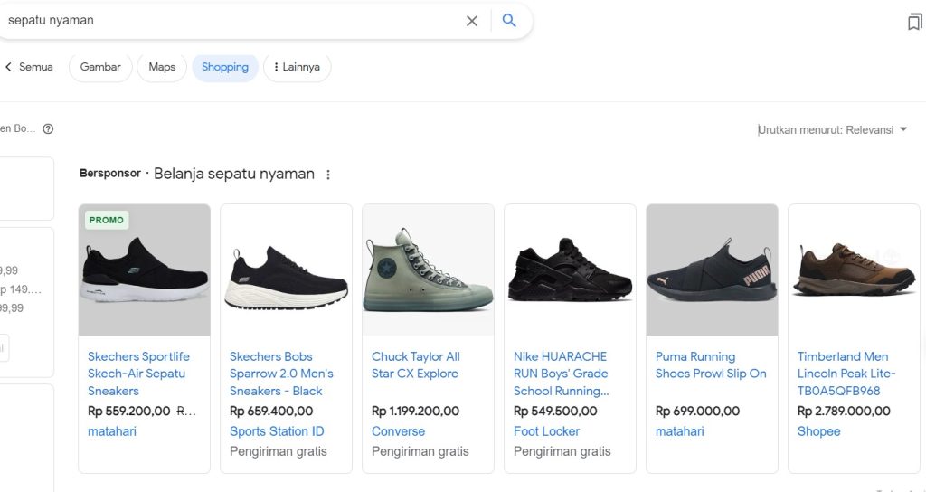Visit matahari store under Puma shoes
The width and height of the screenshot is (926, 492).
click(680, 431)
